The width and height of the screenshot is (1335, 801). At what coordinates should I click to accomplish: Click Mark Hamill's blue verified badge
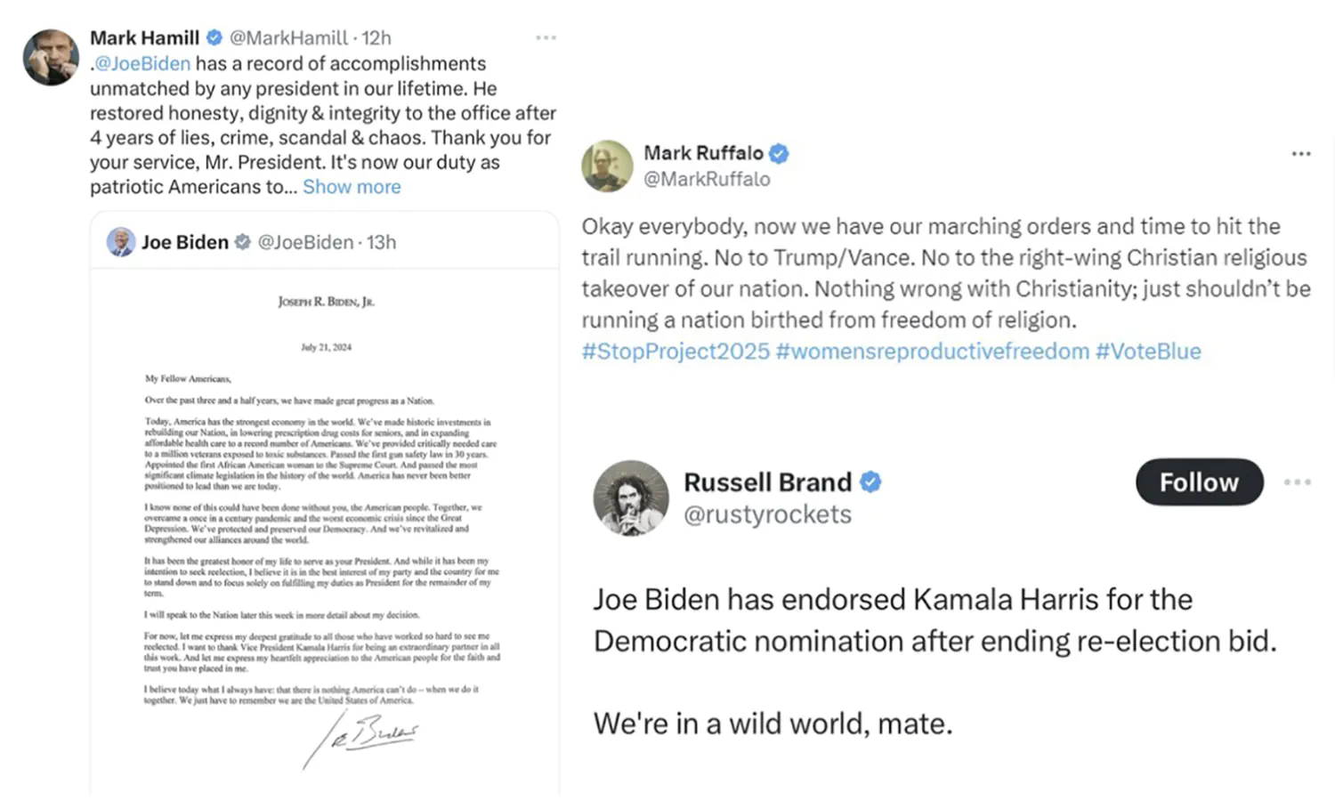pyautogui.click(x=214, y=38)
